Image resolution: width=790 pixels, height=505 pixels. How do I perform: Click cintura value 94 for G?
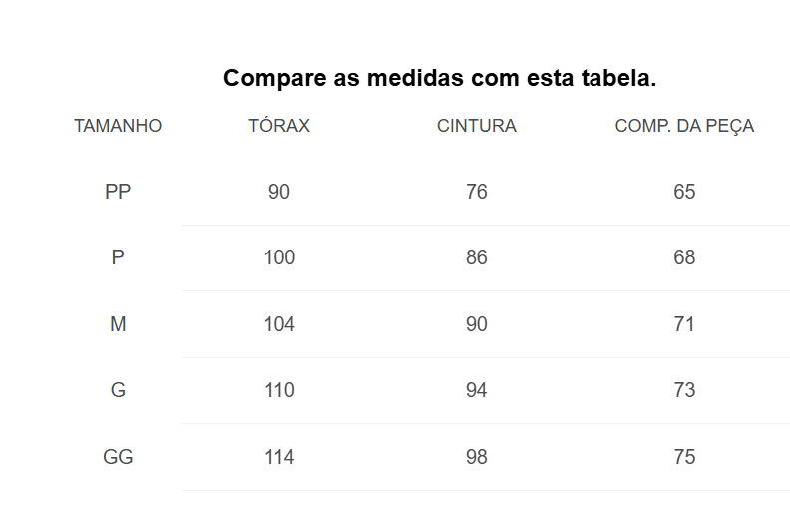click(x=477, y=390)
